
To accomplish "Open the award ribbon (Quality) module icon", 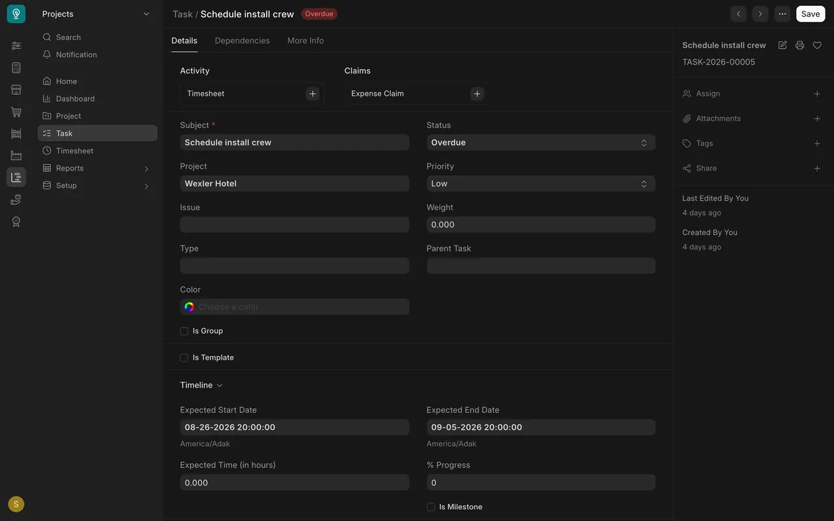I will 16,221.
